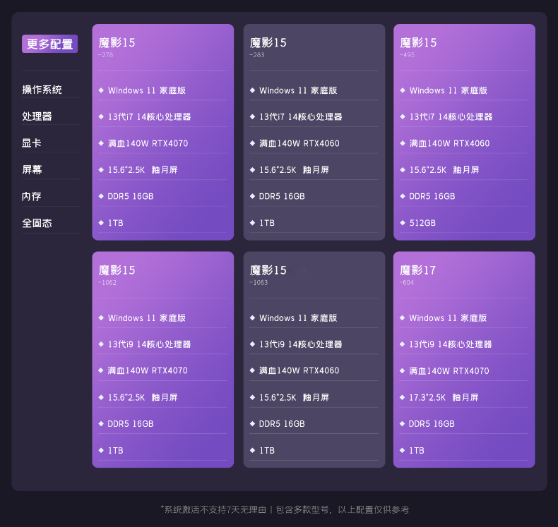Click 1TB in the -1062 card
The width and height of the screenshot is (558, 527).
[116, 450]
